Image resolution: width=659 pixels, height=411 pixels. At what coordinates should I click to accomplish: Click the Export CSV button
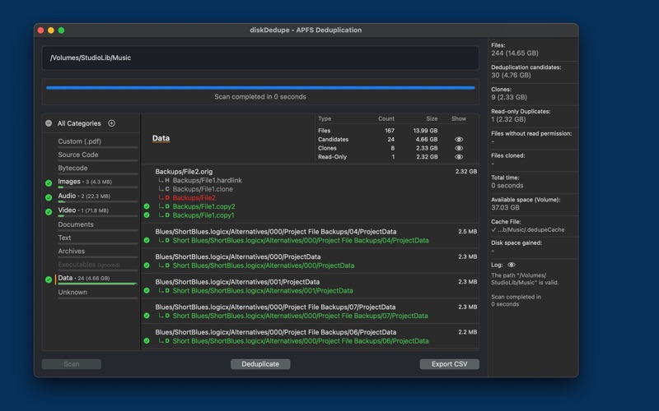[449, 364]
